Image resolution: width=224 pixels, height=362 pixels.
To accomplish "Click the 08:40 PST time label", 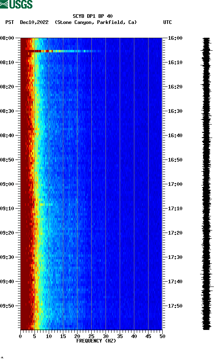I will coord(7,136).
